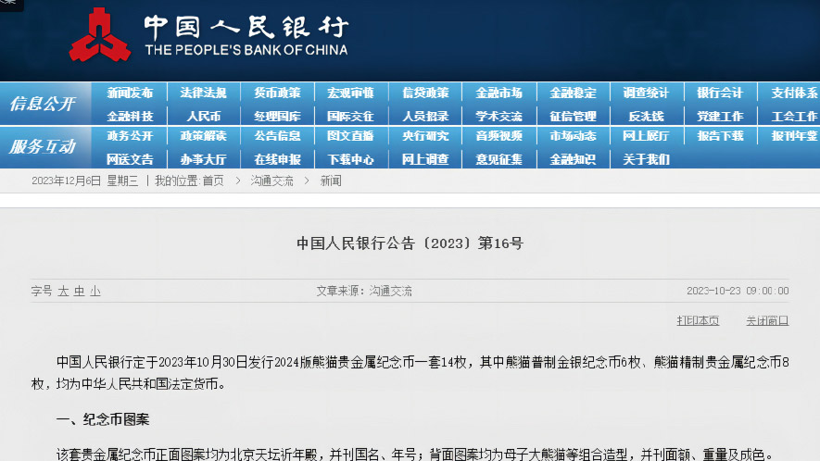Go to 人员招录 page
Viewport: 820px width, 461px height.
click(425, 116)
